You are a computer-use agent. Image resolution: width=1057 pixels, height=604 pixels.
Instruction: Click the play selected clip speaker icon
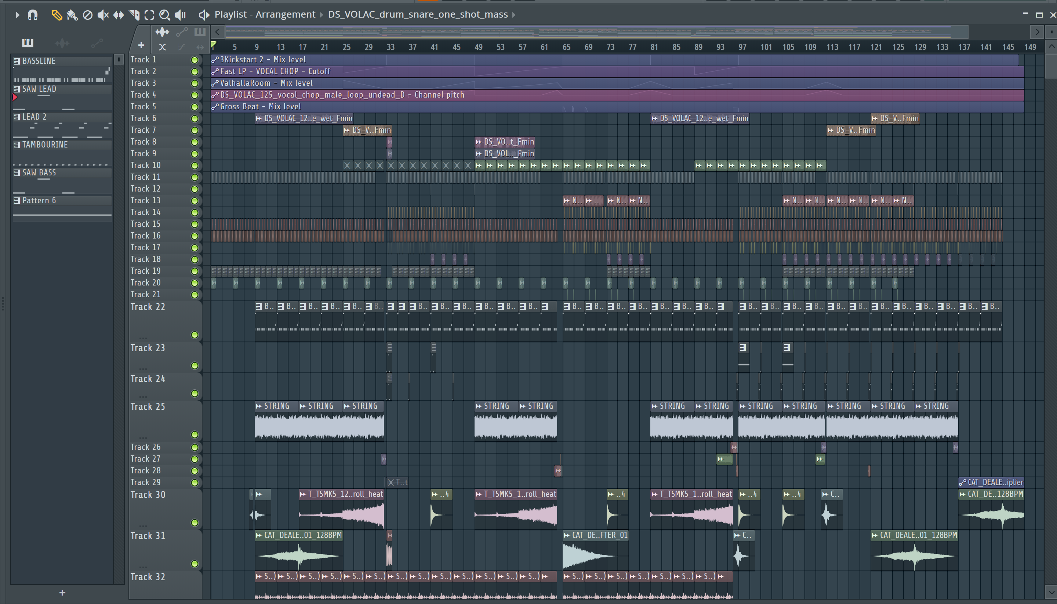pos(204,15)
